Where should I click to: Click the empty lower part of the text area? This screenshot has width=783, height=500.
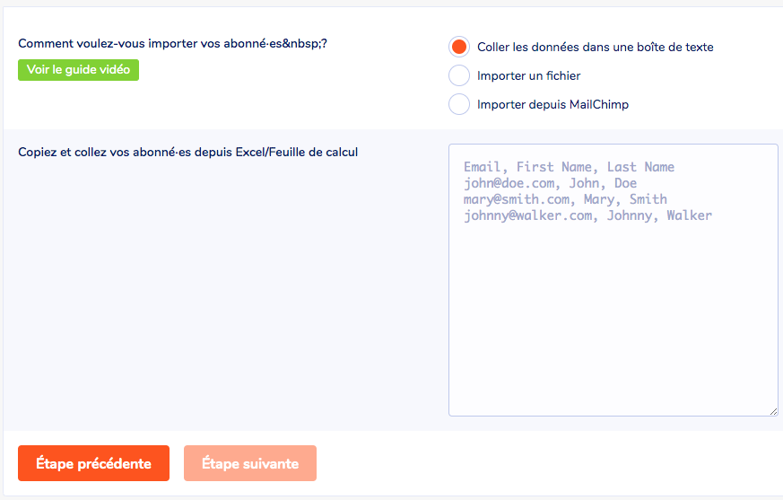(x=613, y=341)
